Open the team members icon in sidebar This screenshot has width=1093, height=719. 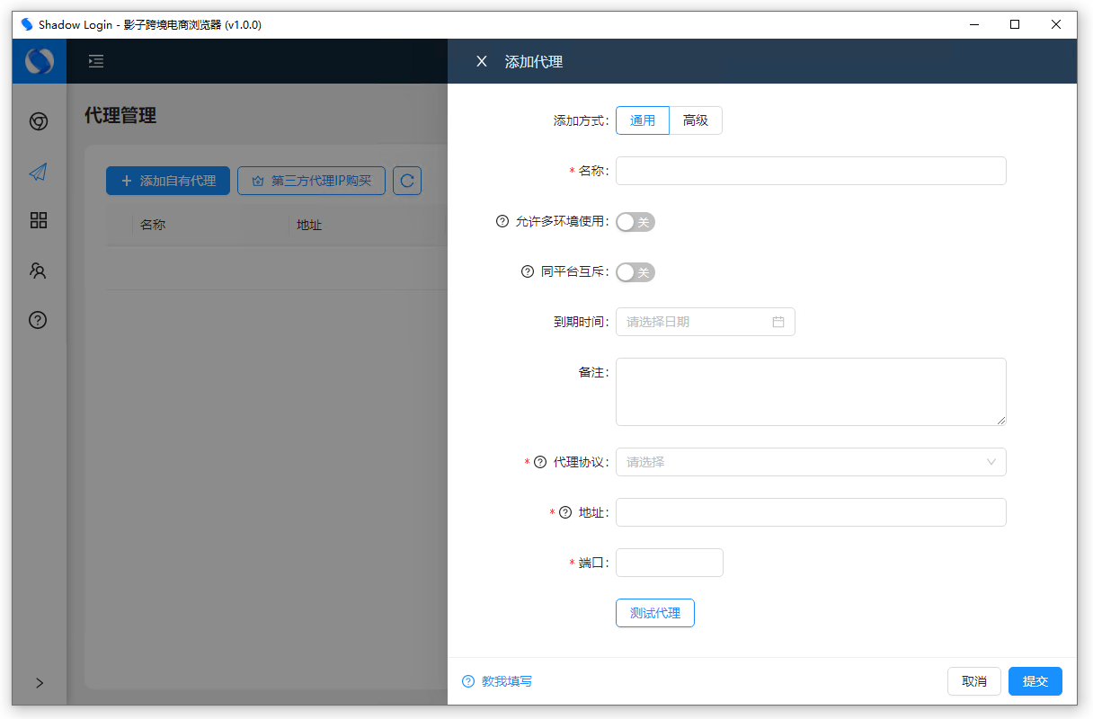(38, 271)
